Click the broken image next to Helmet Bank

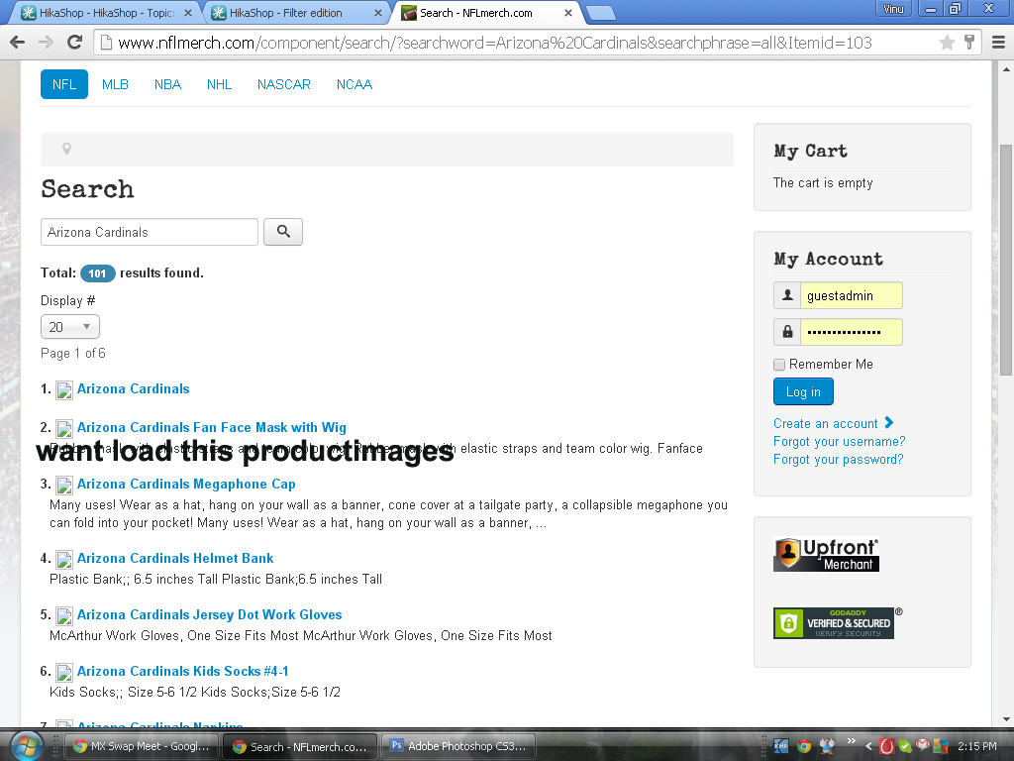coord(64,559)
